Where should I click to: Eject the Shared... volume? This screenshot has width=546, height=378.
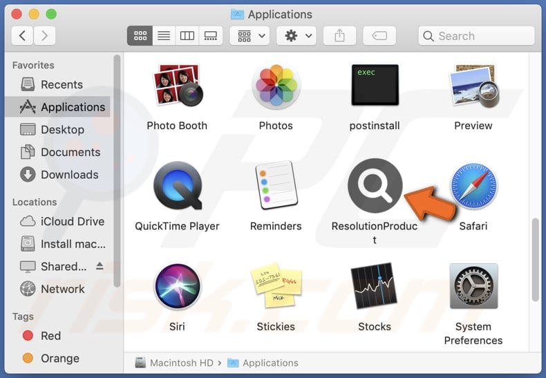click(x=100, y=266)
